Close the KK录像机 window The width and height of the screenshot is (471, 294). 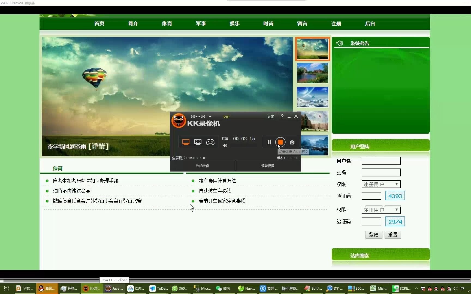click(296, 116)
